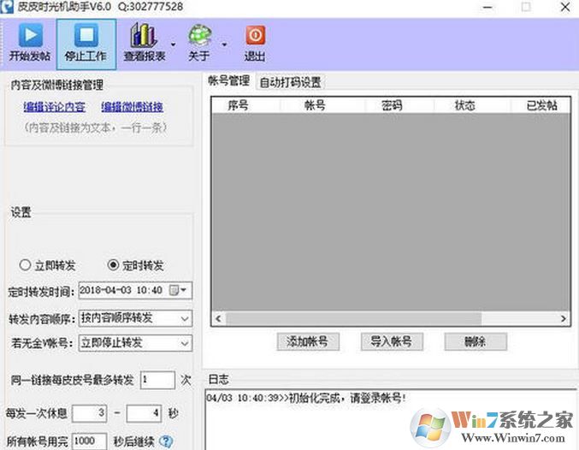Open the 编辑微博链接 link
This screenshot has height=450, width=579.
point(133,107)
